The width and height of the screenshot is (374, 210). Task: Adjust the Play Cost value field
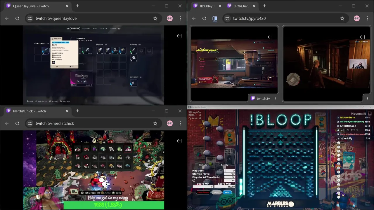click(229, 171)
